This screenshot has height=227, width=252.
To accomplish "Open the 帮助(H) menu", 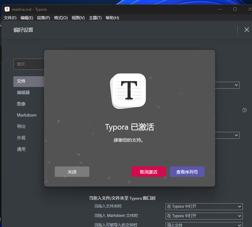I will [112, 18].
